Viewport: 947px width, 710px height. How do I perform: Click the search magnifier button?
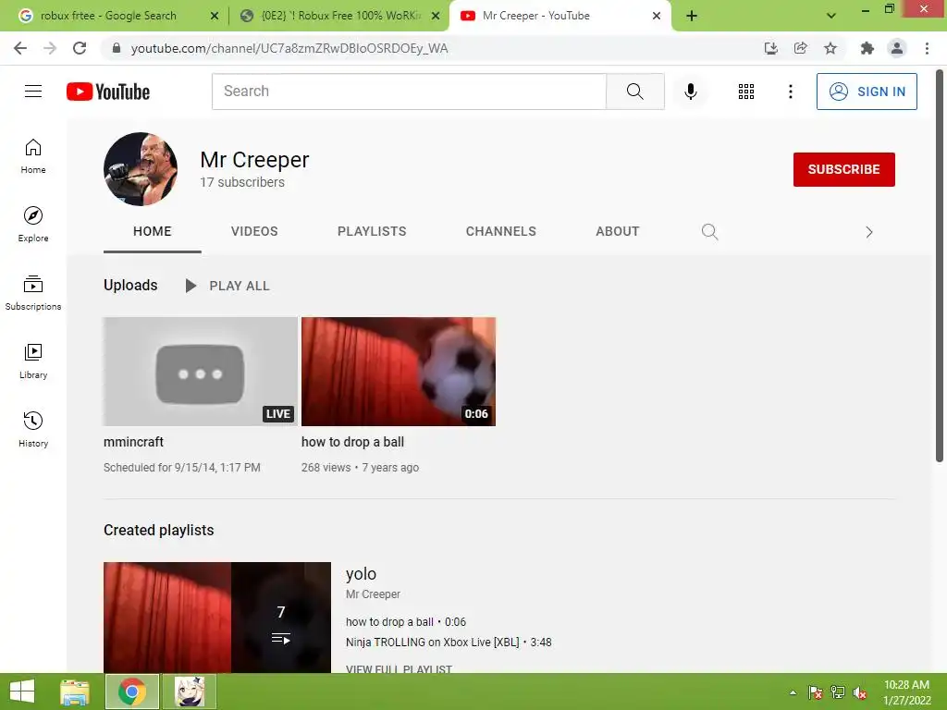(x=634, y=92)
